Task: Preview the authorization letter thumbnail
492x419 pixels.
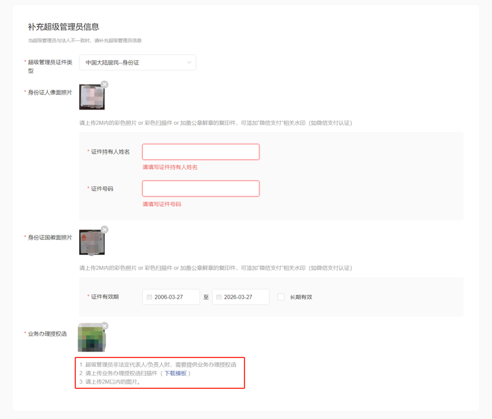Action: click(x=92, y=337)
